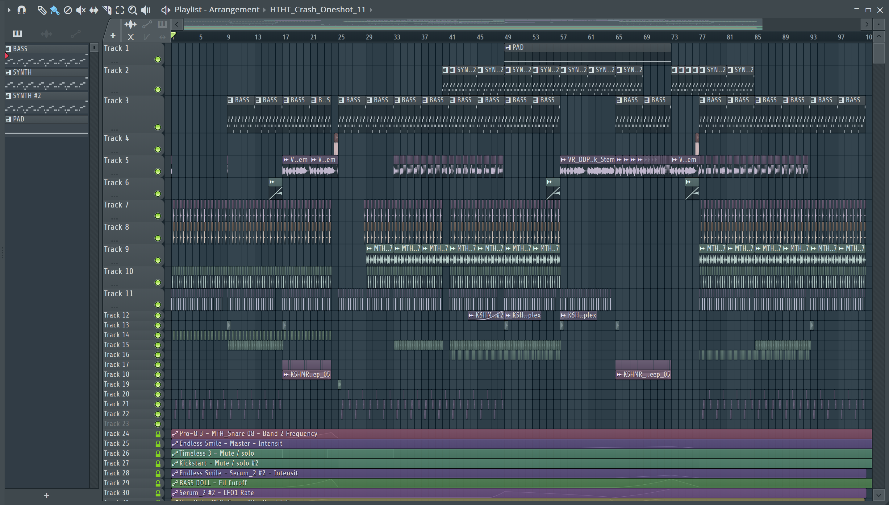The image size is (889, 505).
Task: Select the Zoom tool
Action: pos(133,10)
